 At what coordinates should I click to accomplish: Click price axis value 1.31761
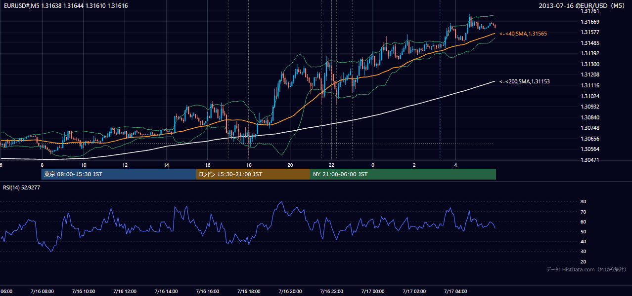[590, 11]
